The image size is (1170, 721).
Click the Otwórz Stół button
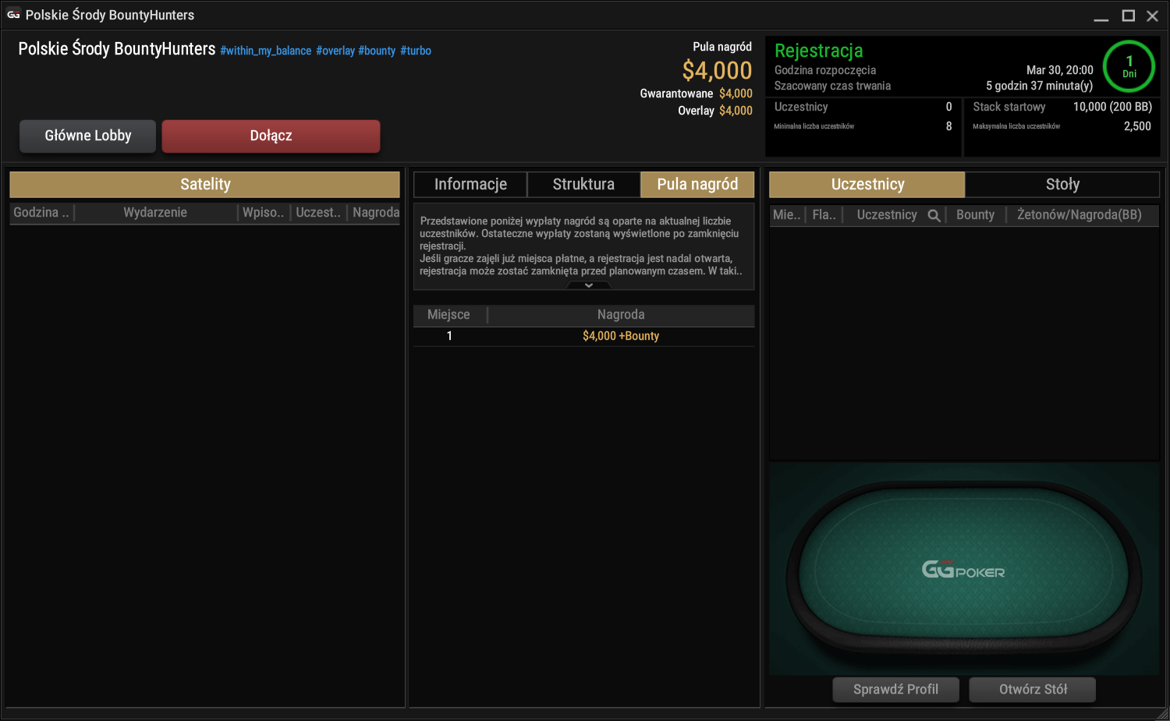pos(1033,689)
